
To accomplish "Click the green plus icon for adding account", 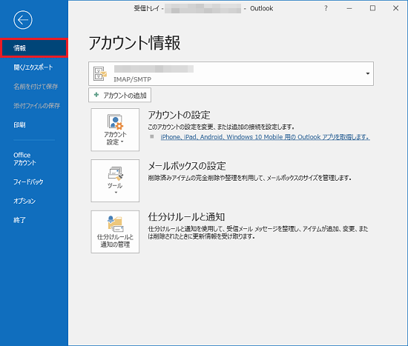I will [96, 95].
